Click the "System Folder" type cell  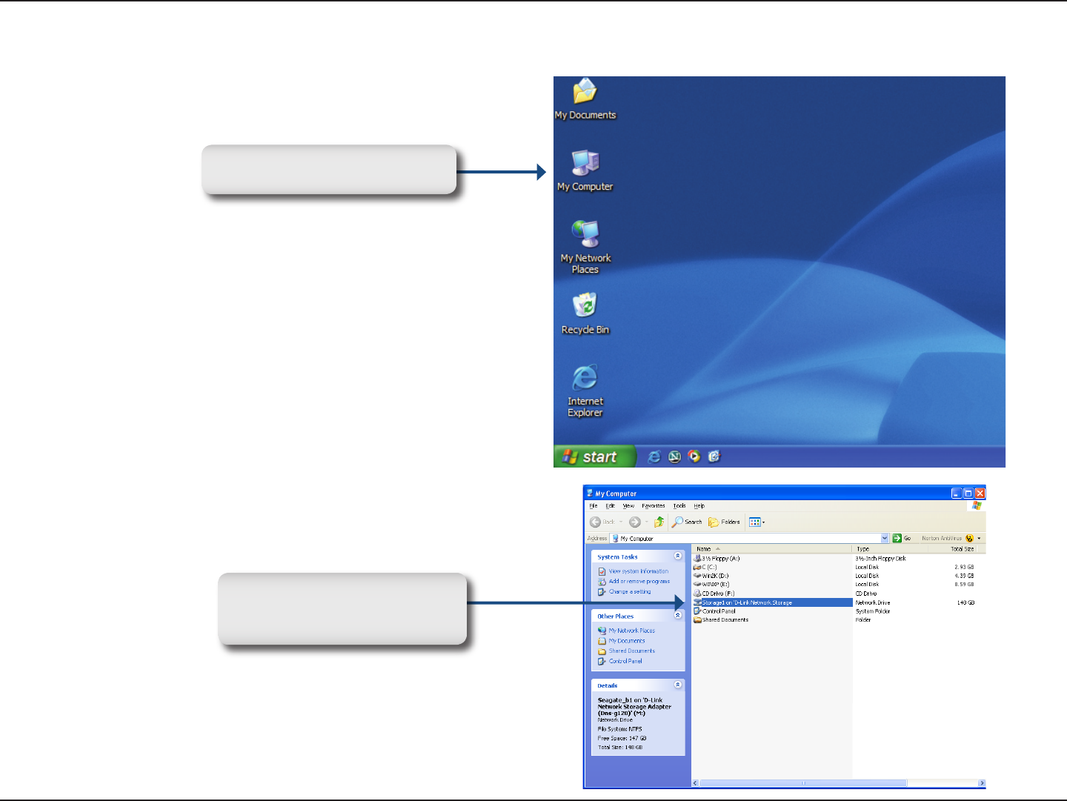coord(873,611)
